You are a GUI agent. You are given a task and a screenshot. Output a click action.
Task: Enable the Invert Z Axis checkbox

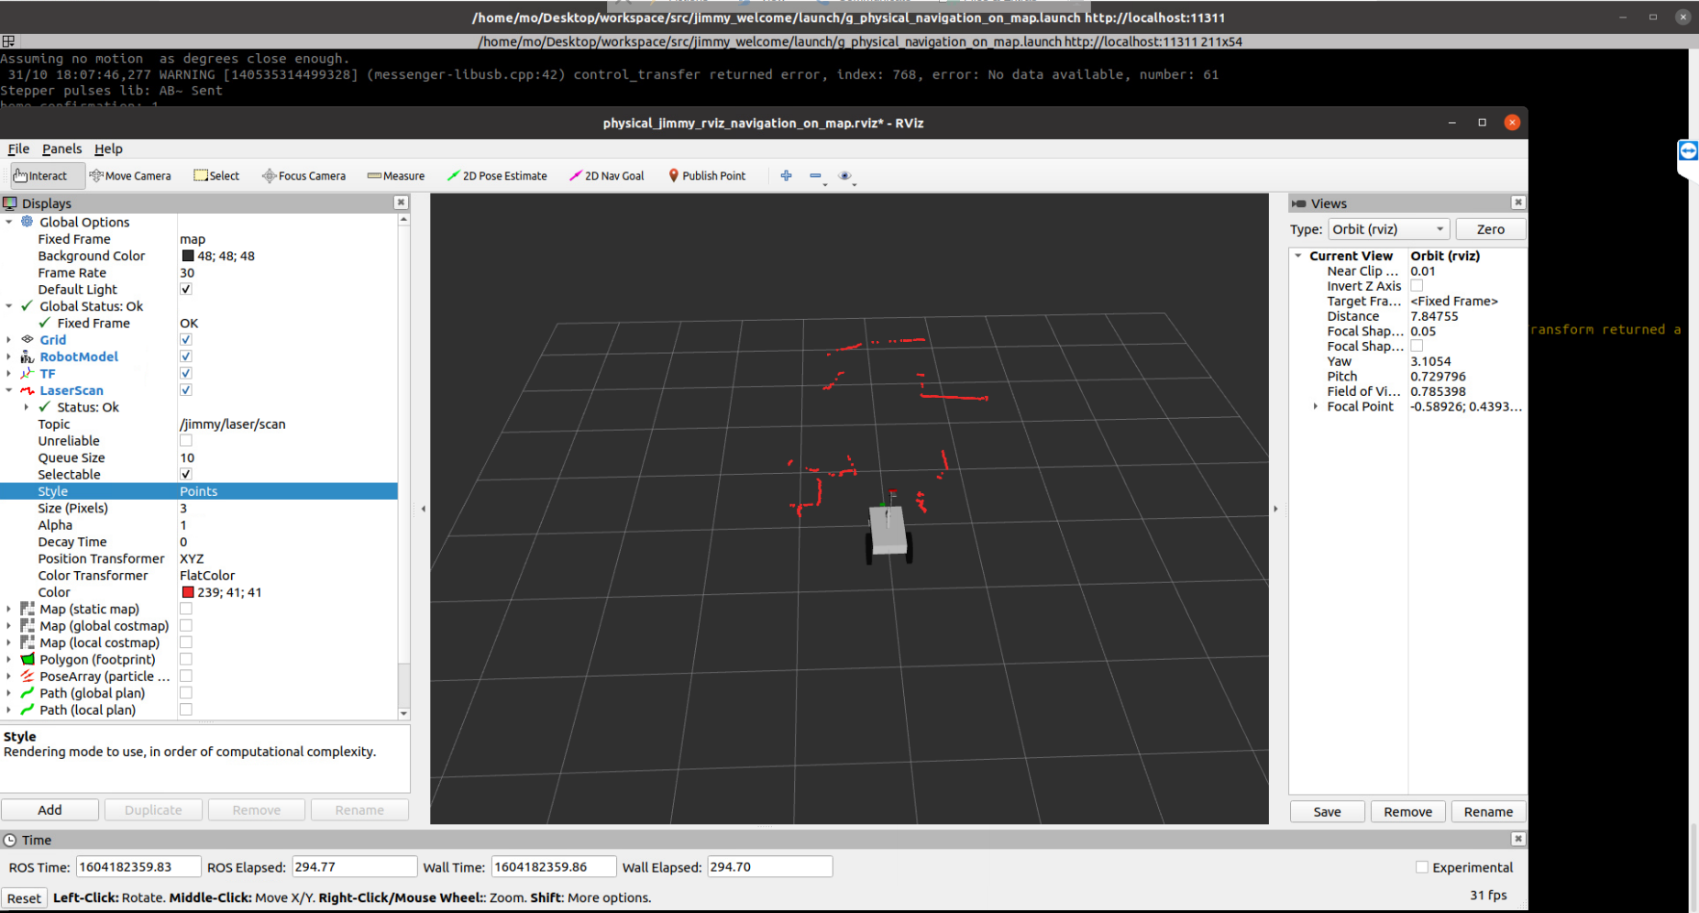1417,286
